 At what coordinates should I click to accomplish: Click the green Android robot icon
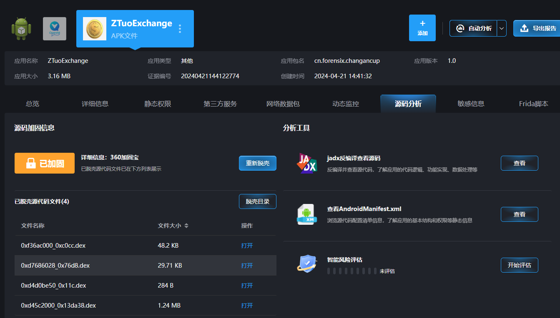click(x=21, y=29)
